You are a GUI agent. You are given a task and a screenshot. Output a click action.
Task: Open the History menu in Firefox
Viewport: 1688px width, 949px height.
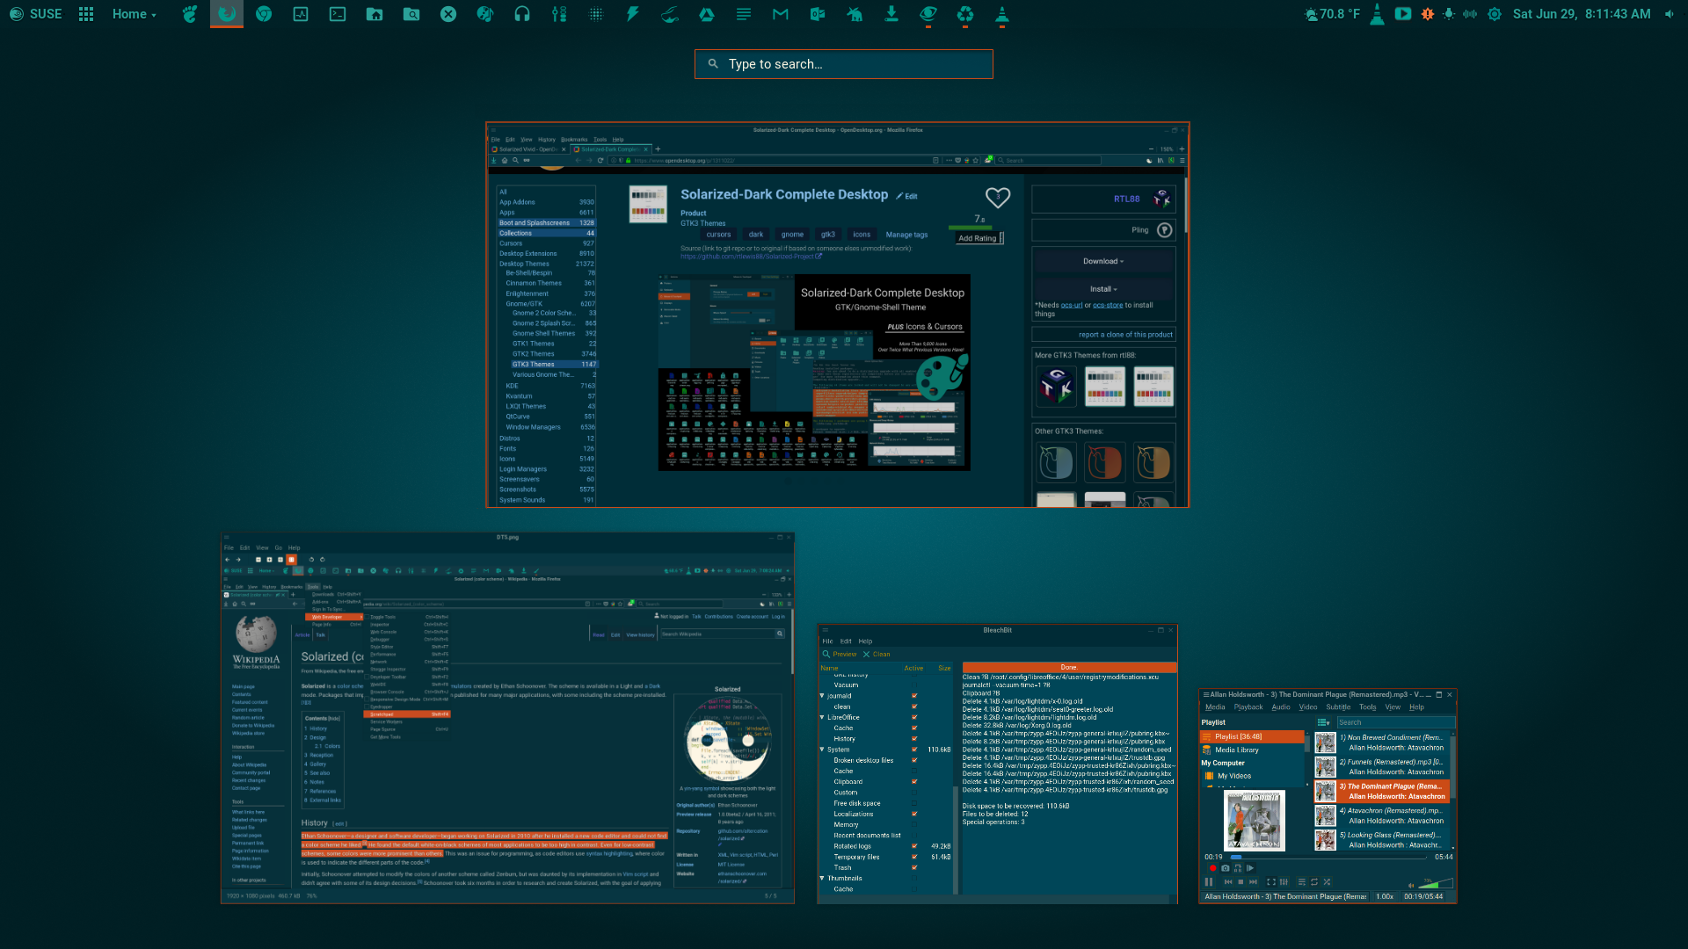[547, 140]
